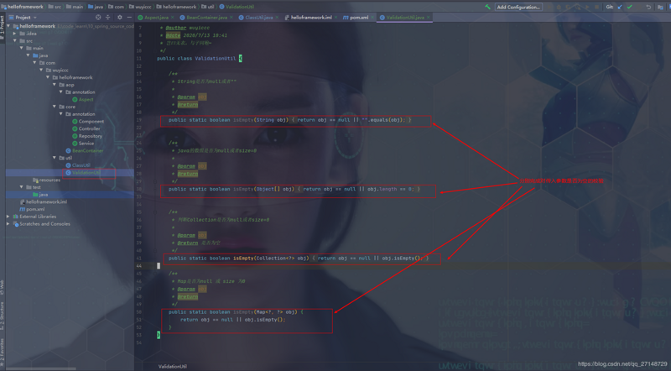Image resolution: width=671 pixels, height=371 pixels.
Task: Collapse the util package
Action: point(55,158)
